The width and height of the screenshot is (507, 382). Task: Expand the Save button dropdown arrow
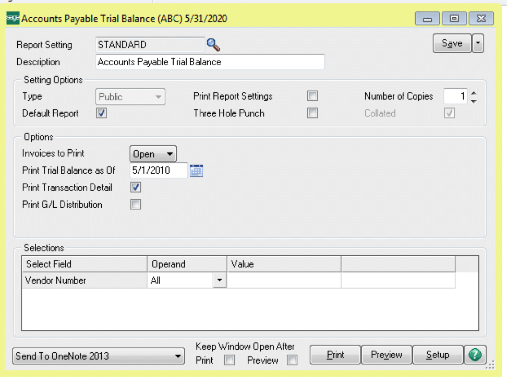(x=478, y=44)
